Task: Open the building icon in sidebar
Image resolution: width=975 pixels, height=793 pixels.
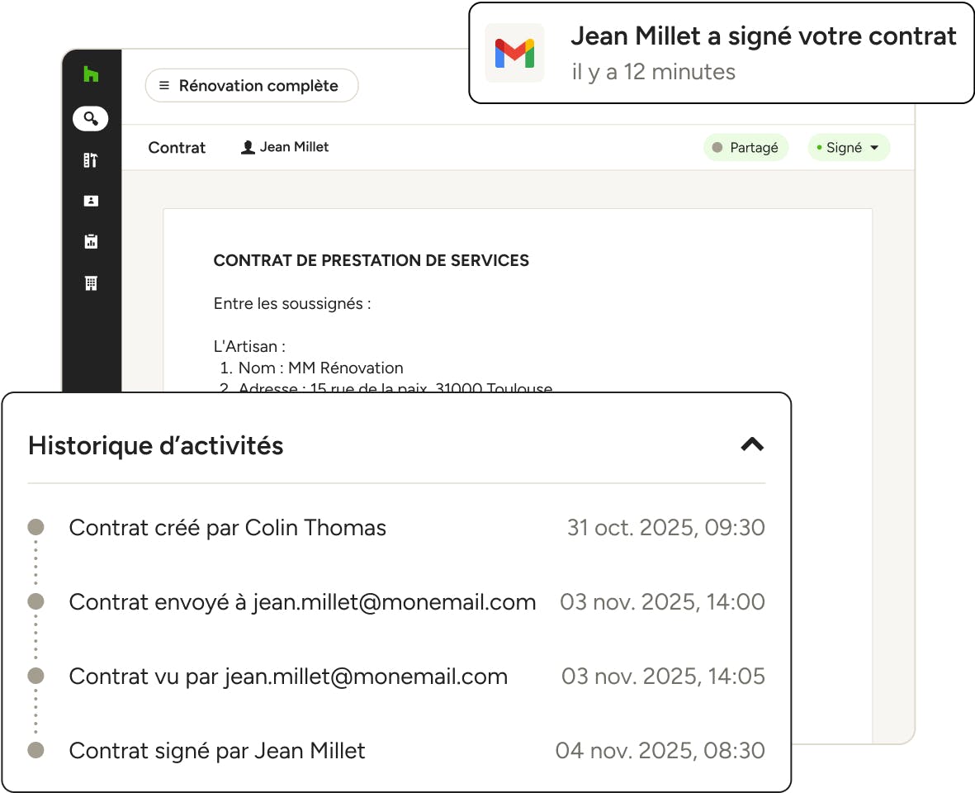Action: tap(91, 283)
